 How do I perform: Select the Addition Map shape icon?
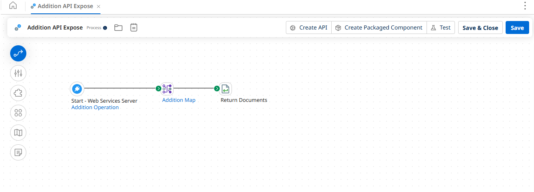pyautogui.click(x=167, y=89)
